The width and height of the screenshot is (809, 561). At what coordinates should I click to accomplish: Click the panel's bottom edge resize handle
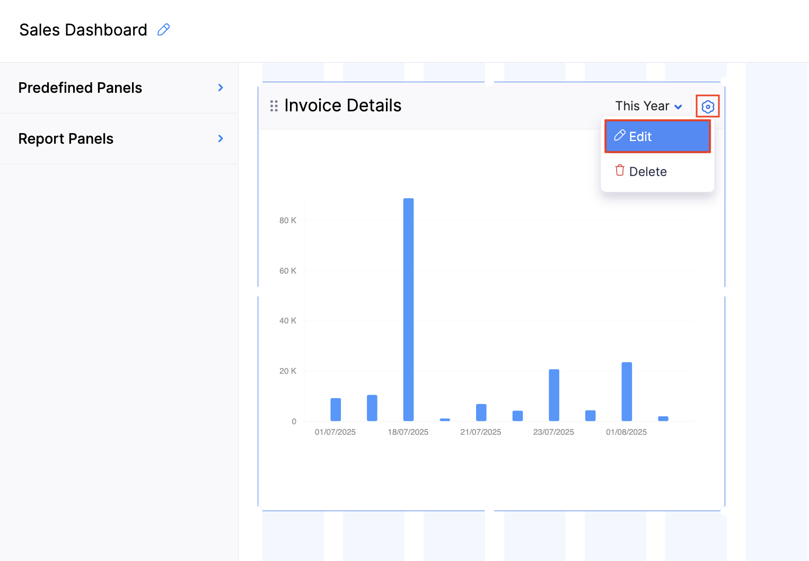point(489,511)
